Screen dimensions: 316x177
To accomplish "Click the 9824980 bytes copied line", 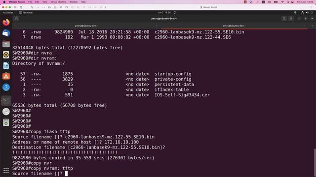I will (x=83, y=158).
